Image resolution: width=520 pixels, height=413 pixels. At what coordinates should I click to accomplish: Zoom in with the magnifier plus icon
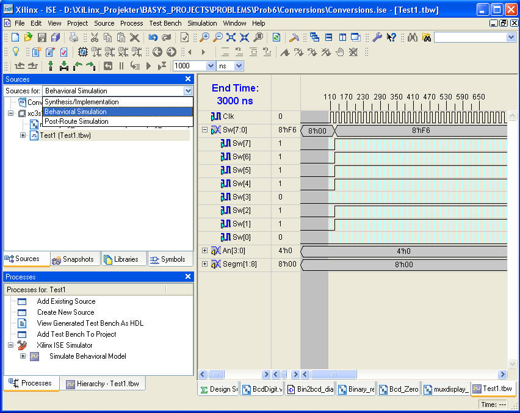tap(204, 37)
